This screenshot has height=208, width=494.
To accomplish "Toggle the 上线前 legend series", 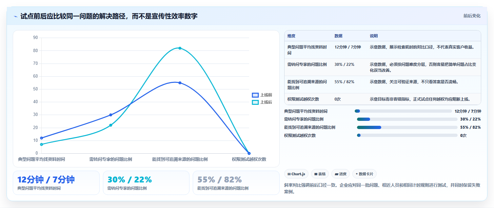I will click(x=262, y=95).
